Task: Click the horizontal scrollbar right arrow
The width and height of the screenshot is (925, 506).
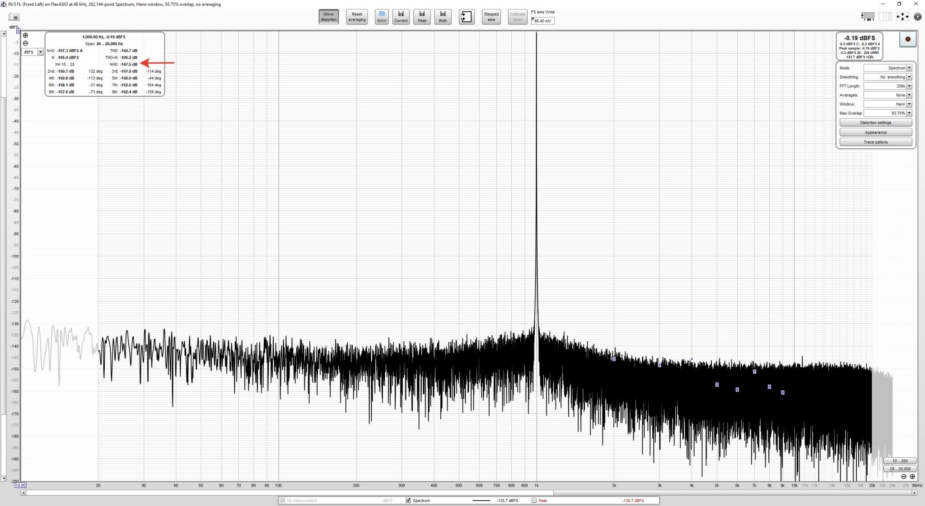Action: pos(914,492)
